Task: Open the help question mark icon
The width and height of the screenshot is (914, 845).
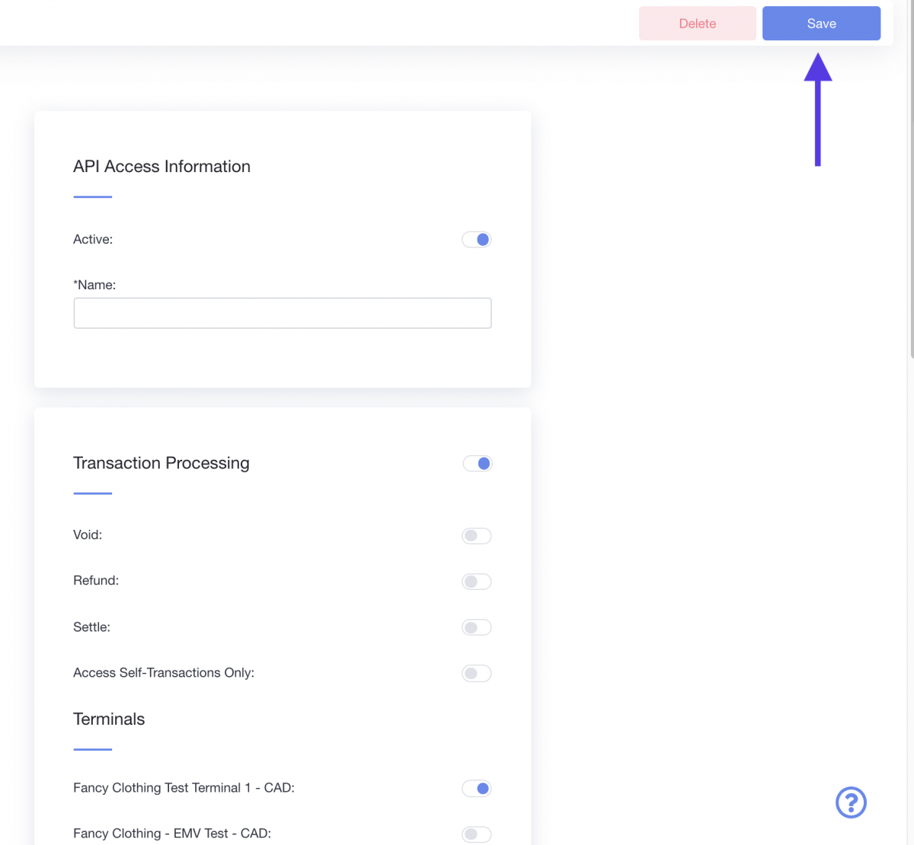Action: [851, 802]
